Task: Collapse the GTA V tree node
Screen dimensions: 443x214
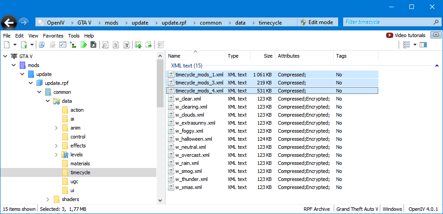Action: [x=5, y=56]
